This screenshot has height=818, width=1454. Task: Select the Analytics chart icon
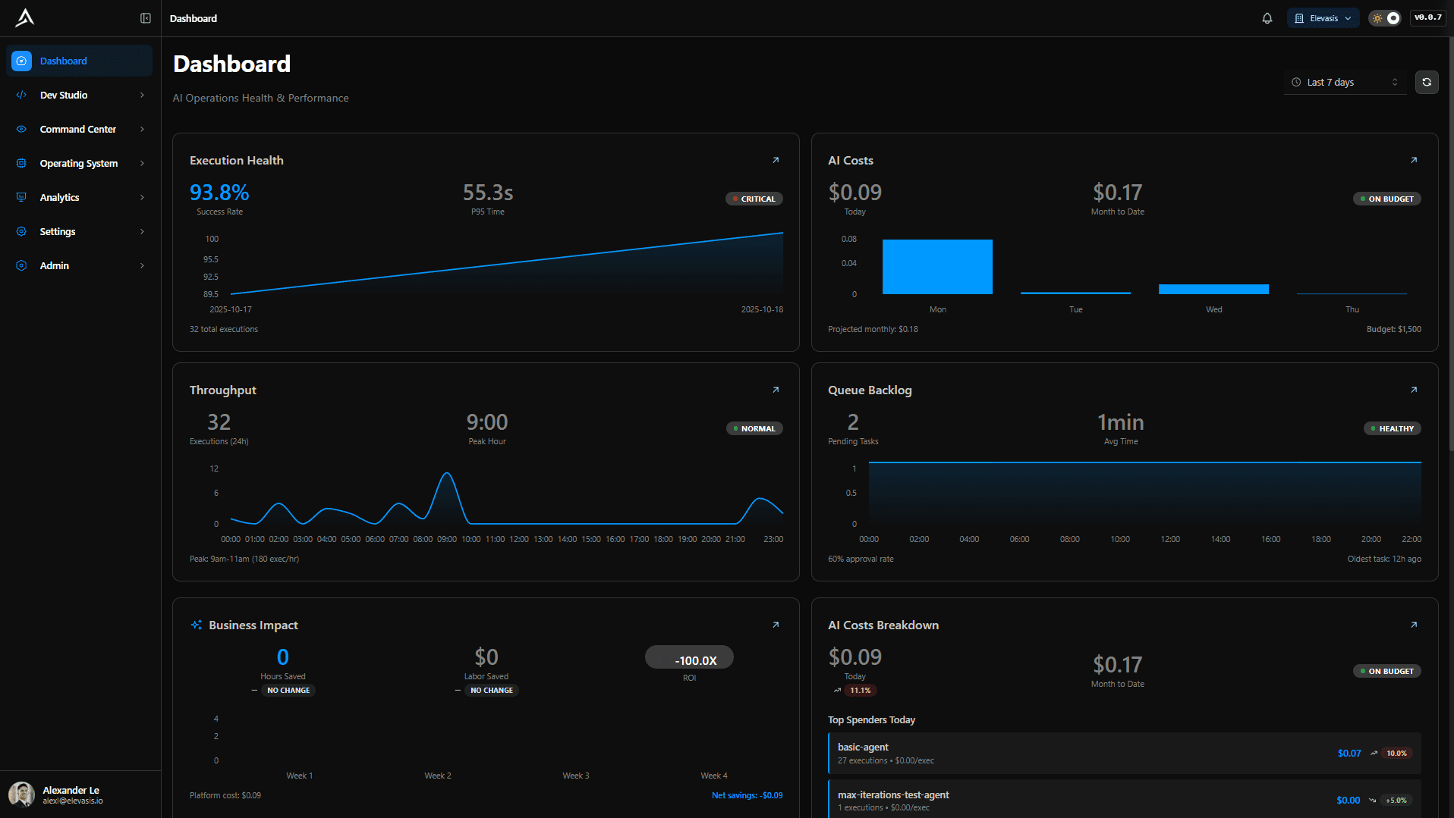[20, 197]
